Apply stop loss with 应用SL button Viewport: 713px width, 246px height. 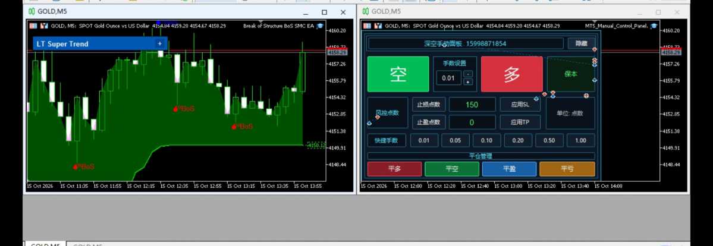click(520, 105)
